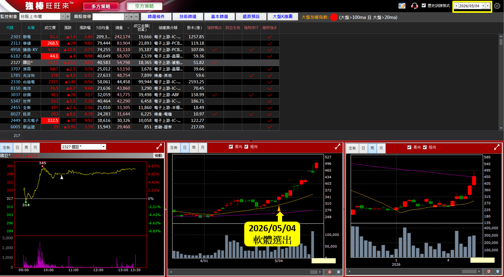504x277 pixels.
Task: Select 周 tab in left chart panel
Action: click(x=26, y=148)
